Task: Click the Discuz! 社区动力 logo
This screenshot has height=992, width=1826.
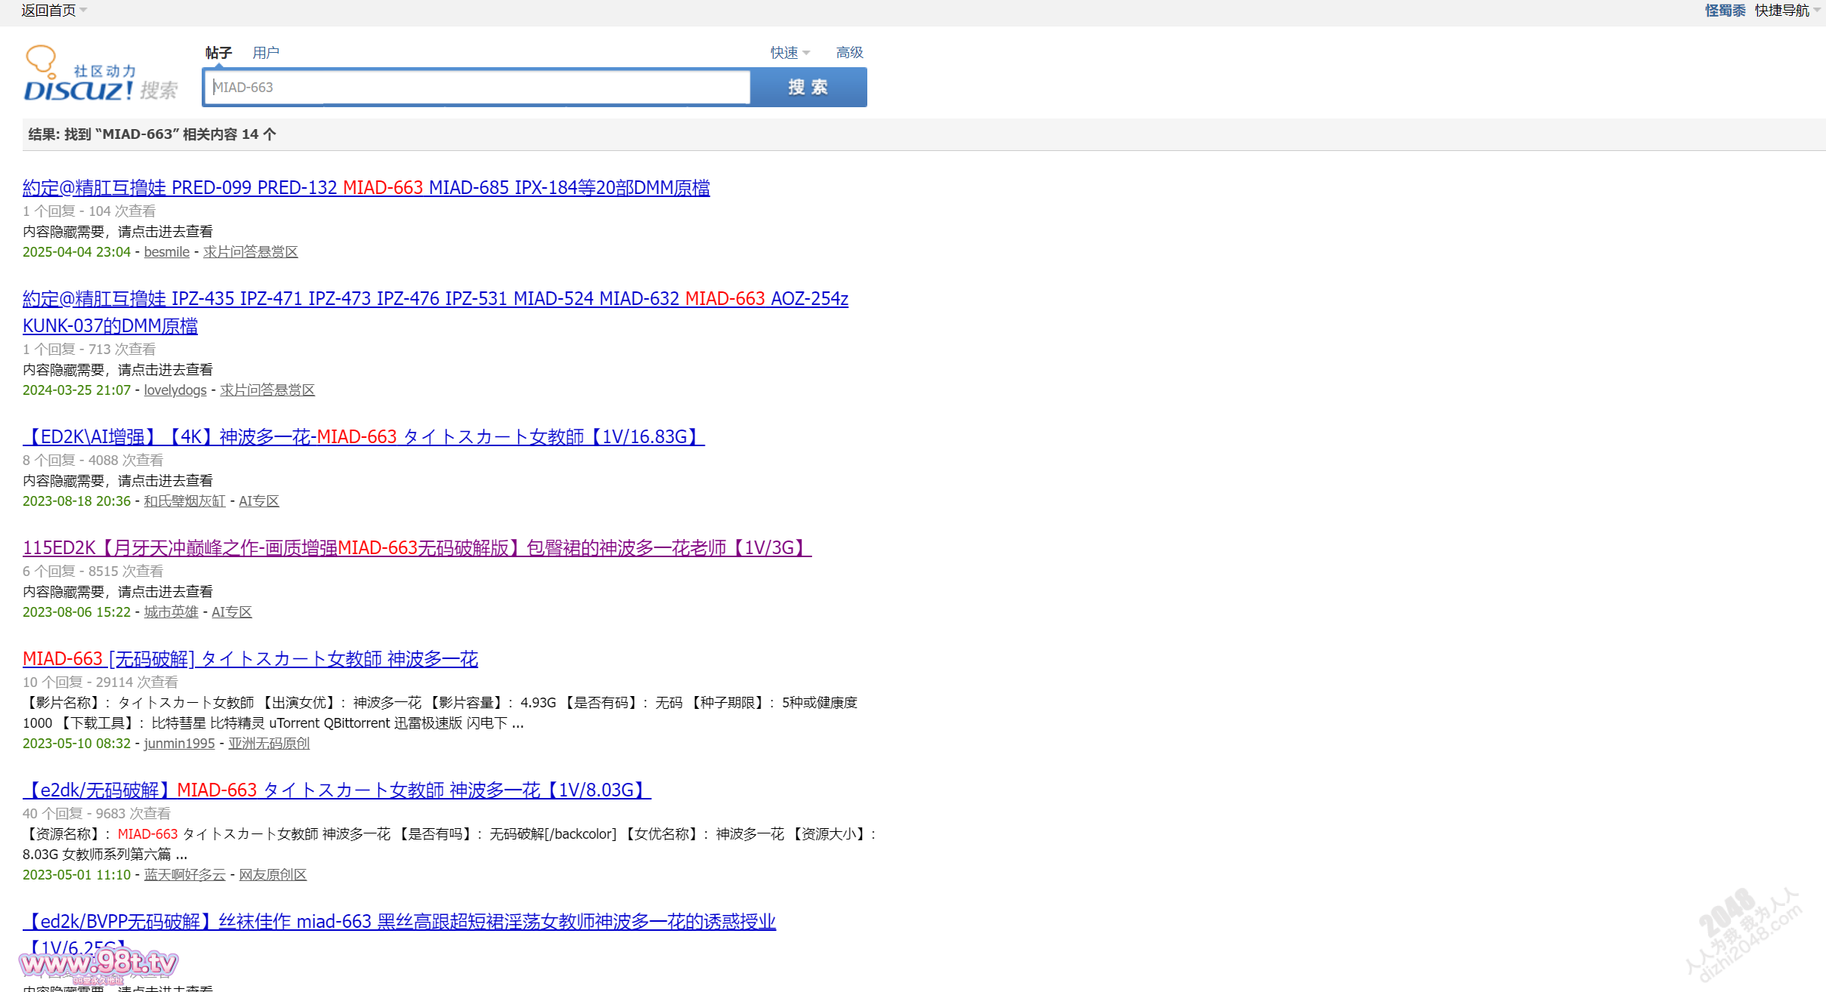Action: pyautogui.click(x=100, y=74)
